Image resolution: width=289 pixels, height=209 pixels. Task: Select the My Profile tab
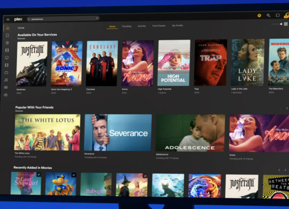pos(178,26)
